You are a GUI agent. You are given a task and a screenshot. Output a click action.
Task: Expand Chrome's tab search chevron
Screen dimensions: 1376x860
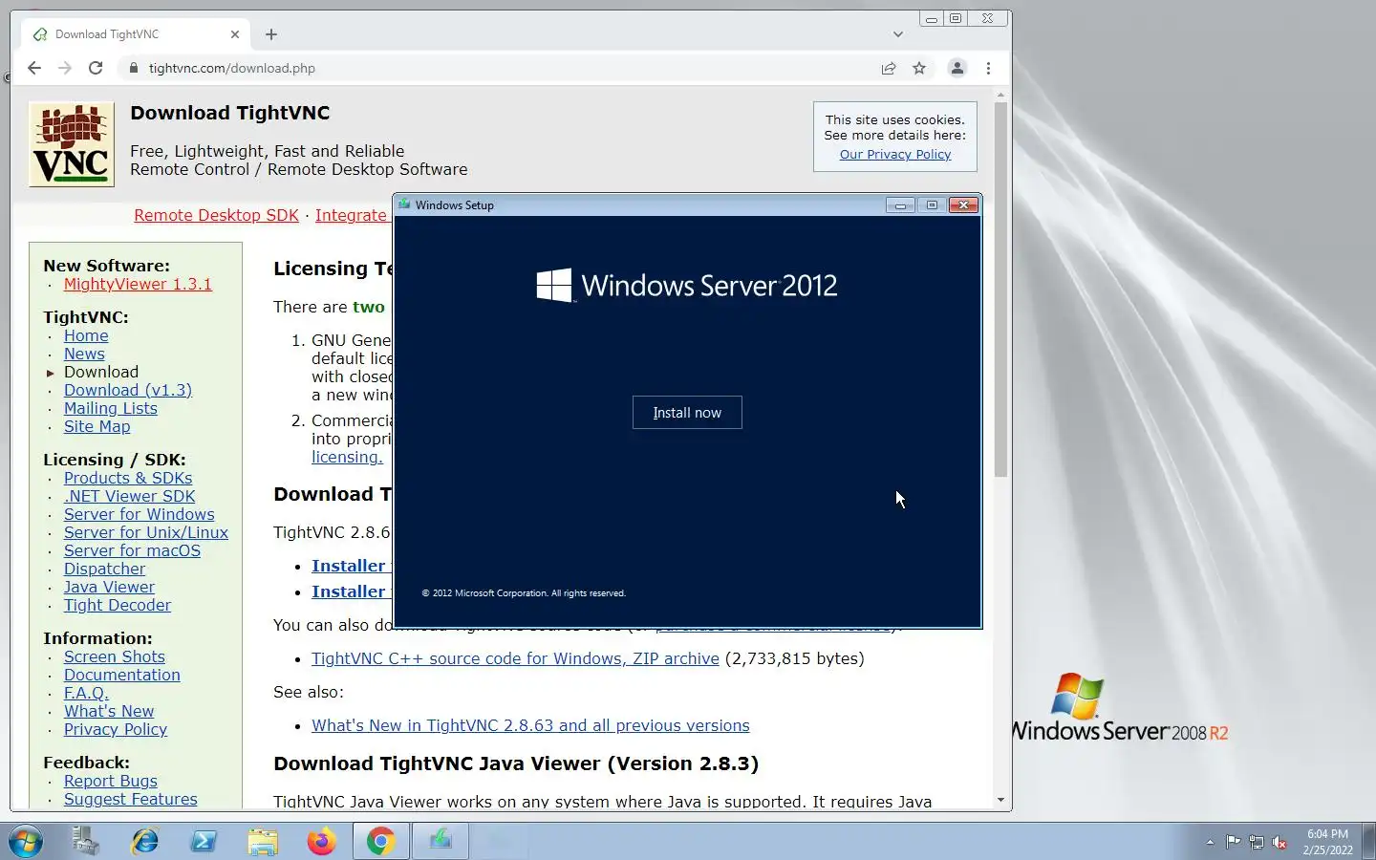point(897,34)
